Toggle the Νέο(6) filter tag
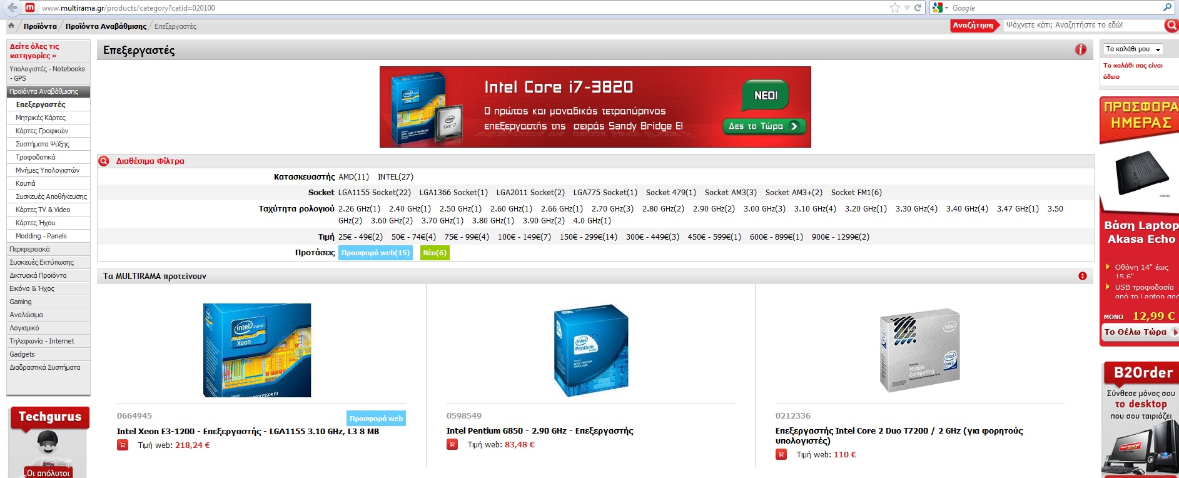This screenshot has height=478, width=1179. (x=435, y=253)
